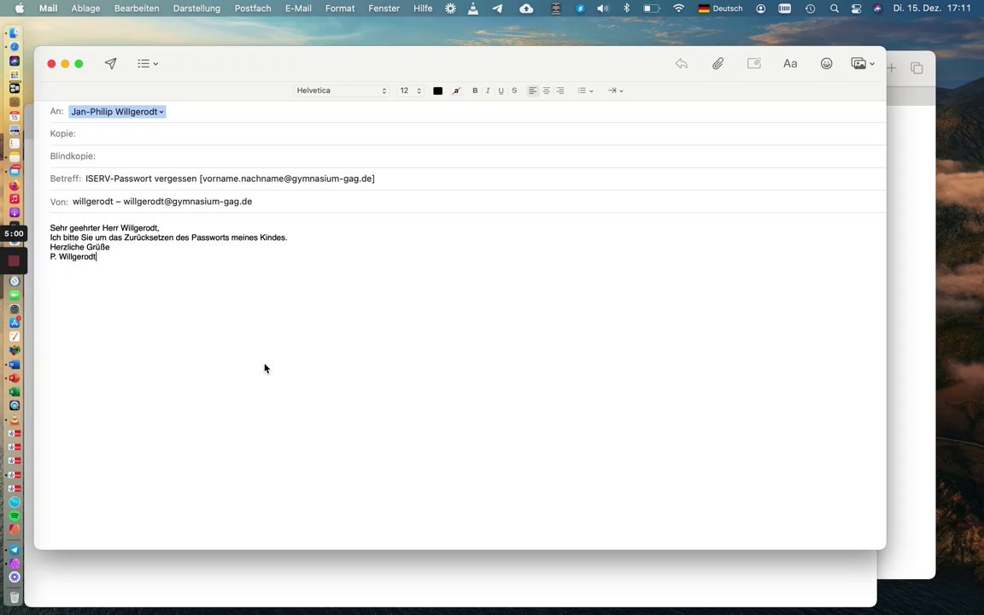Click the reply arrow icon in the toolbar
Image resolution: width=984 pixels, height=615 pixels.
[682, 63]
